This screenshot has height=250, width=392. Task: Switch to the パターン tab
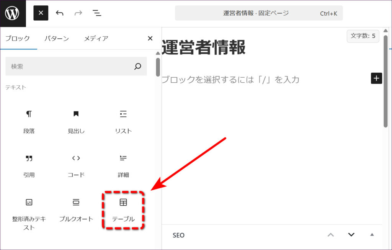(x=56, y=38)
